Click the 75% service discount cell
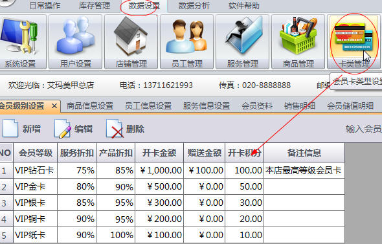Screen dimensions: 382x244 [x=77, y=170]
